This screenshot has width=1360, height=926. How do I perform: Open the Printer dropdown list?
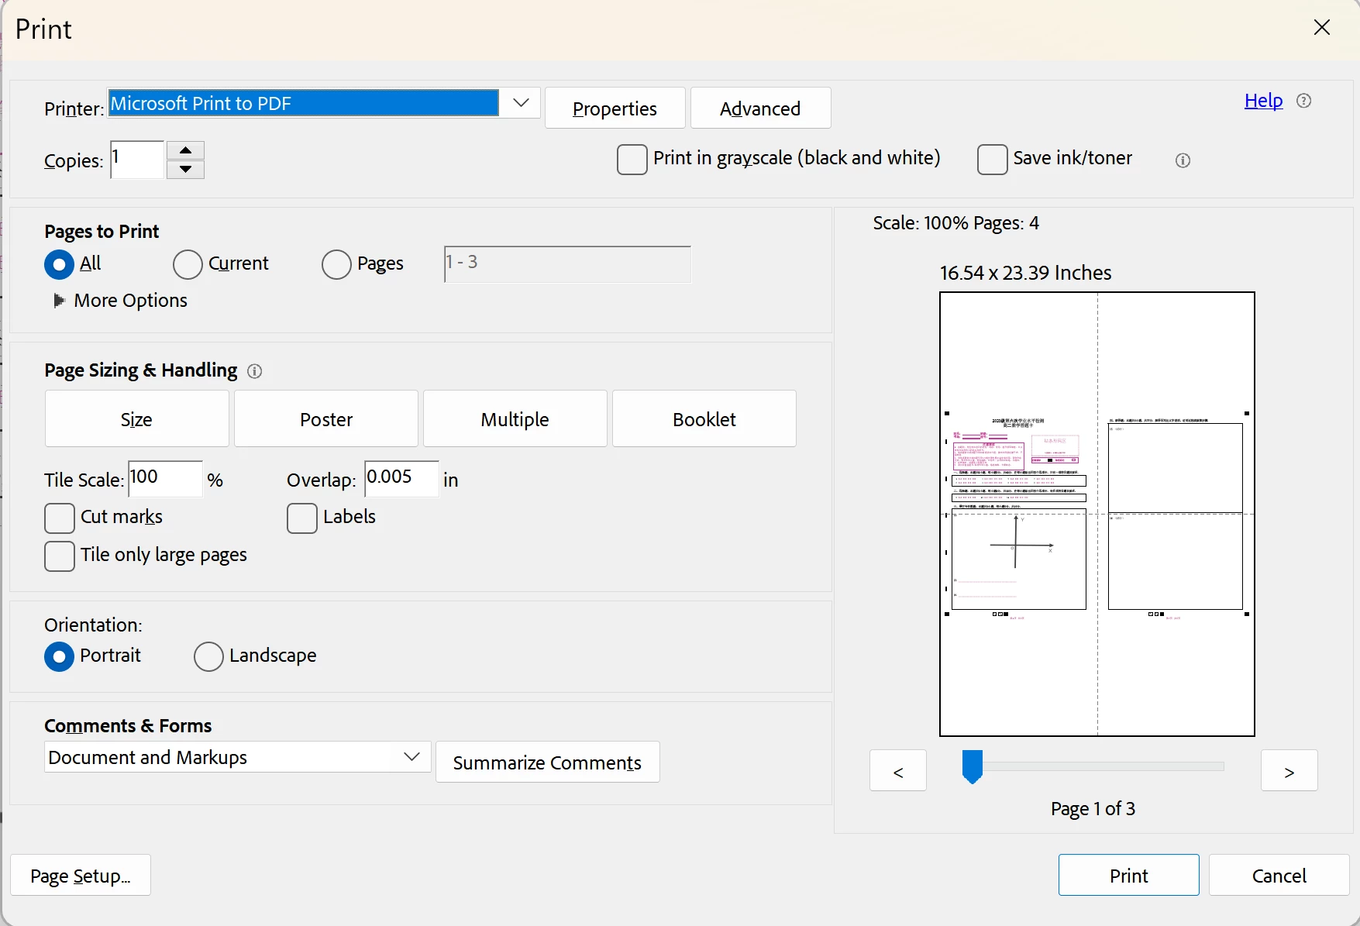point(521,103)
